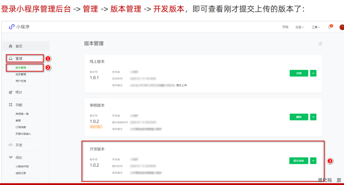Image resolution: width=344 pixels, height=185 pixels.
Task: Click the 提交上传 note text in 线上版本
Action: tap(181, 85)
